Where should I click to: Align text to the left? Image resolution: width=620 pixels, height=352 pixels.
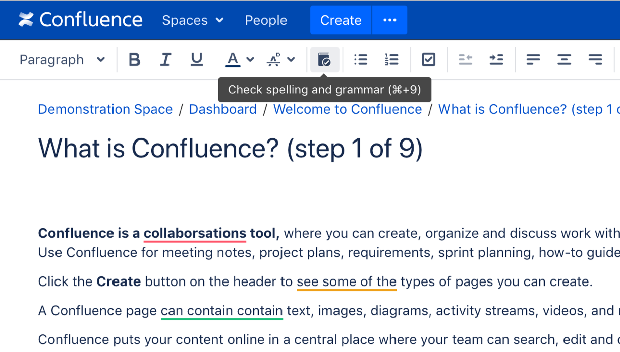coord(533,60)
